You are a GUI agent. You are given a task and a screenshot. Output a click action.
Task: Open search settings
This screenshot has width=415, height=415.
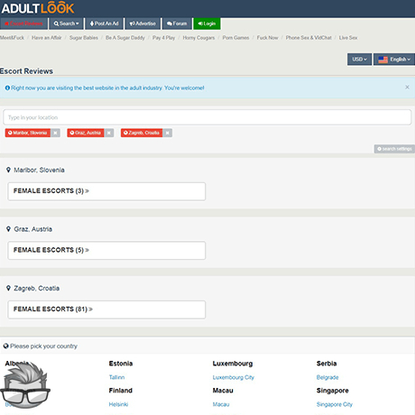[394, 149]
